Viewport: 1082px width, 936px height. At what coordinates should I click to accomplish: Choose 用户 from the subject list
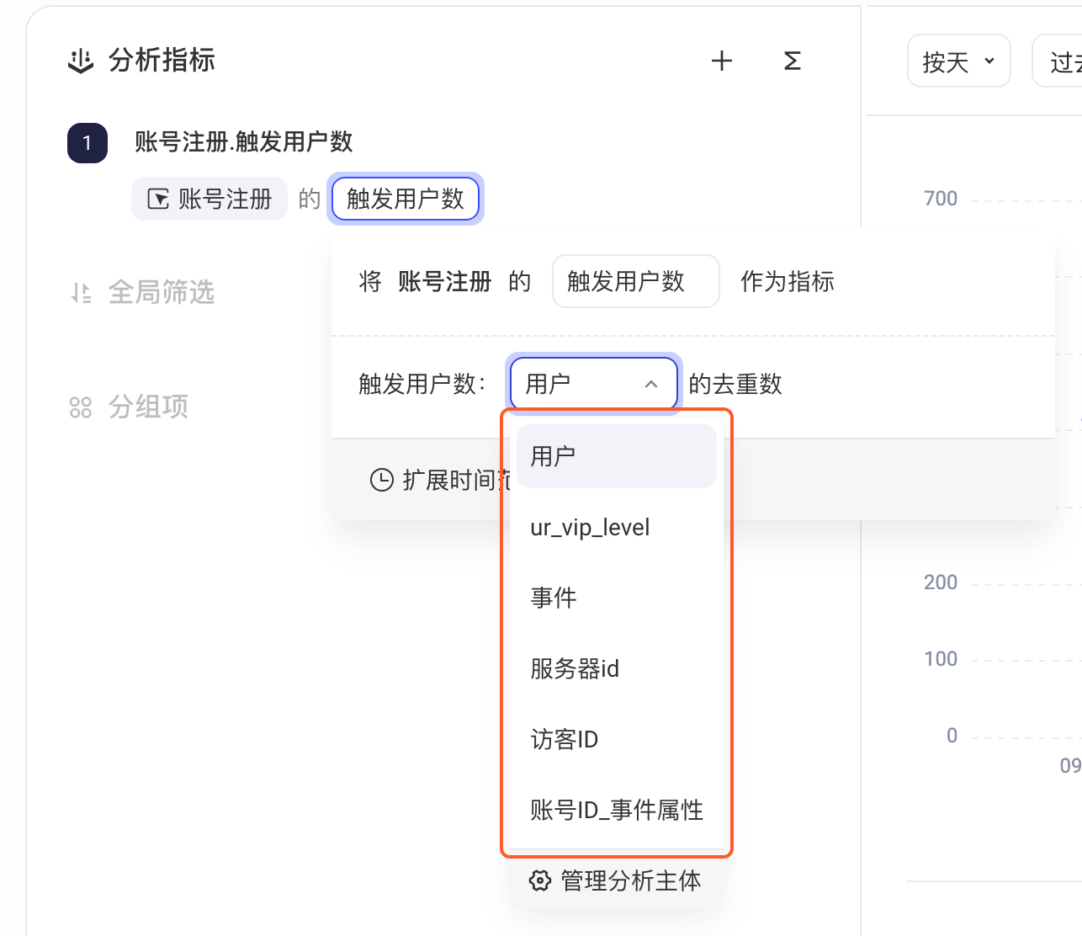pyautogui.click(x=617, y=456)
